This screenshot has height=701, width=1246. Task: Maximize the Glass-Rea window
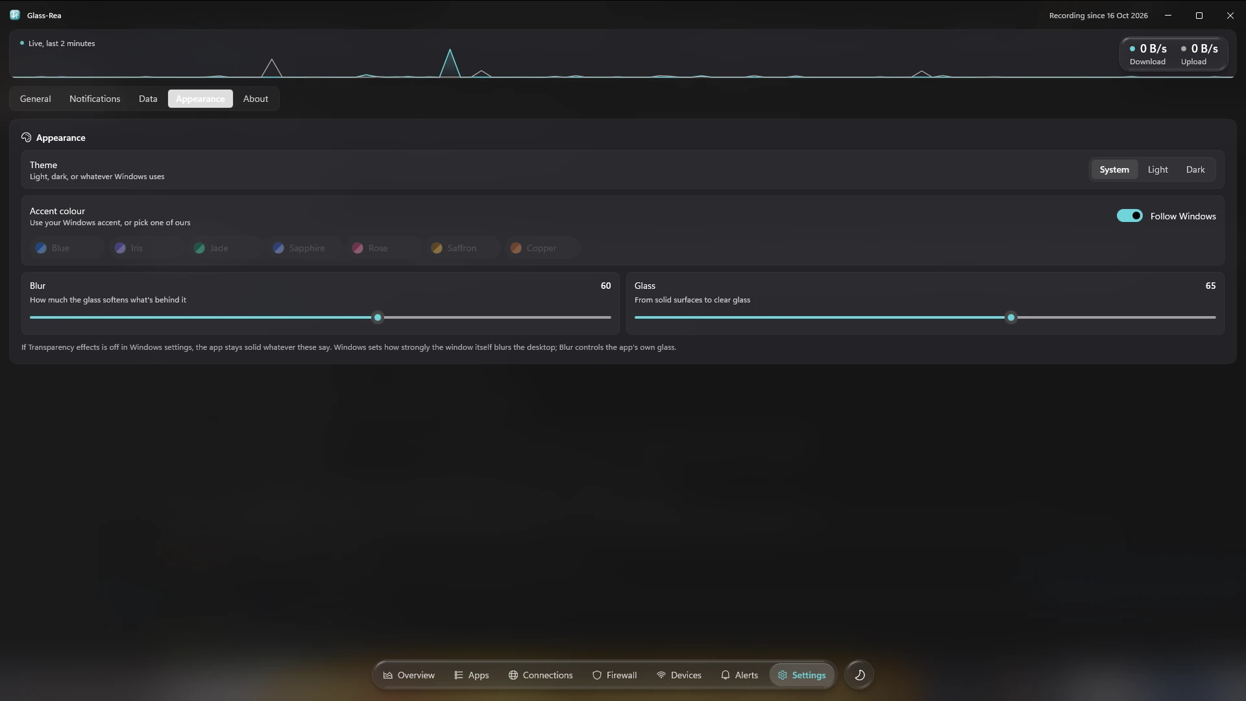point(1199,15)
